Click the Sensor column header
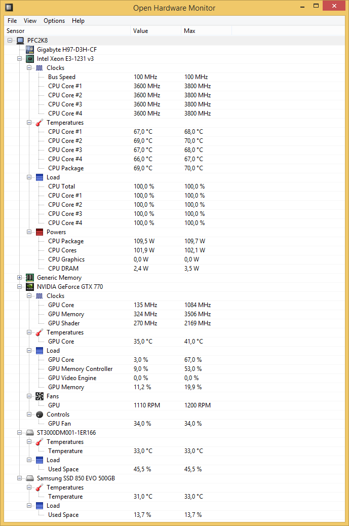This screenshot has width=349, height=526. (x=67, y=31)
